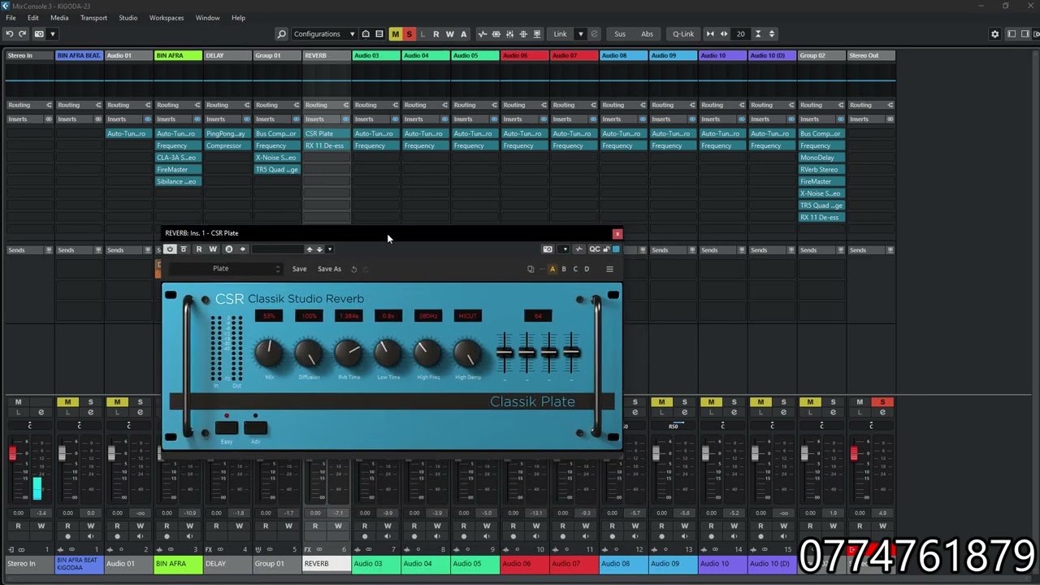Click the Adv mode button on CSR
1040x585 pixels.
pyautogui.click(x=255, y=428)
